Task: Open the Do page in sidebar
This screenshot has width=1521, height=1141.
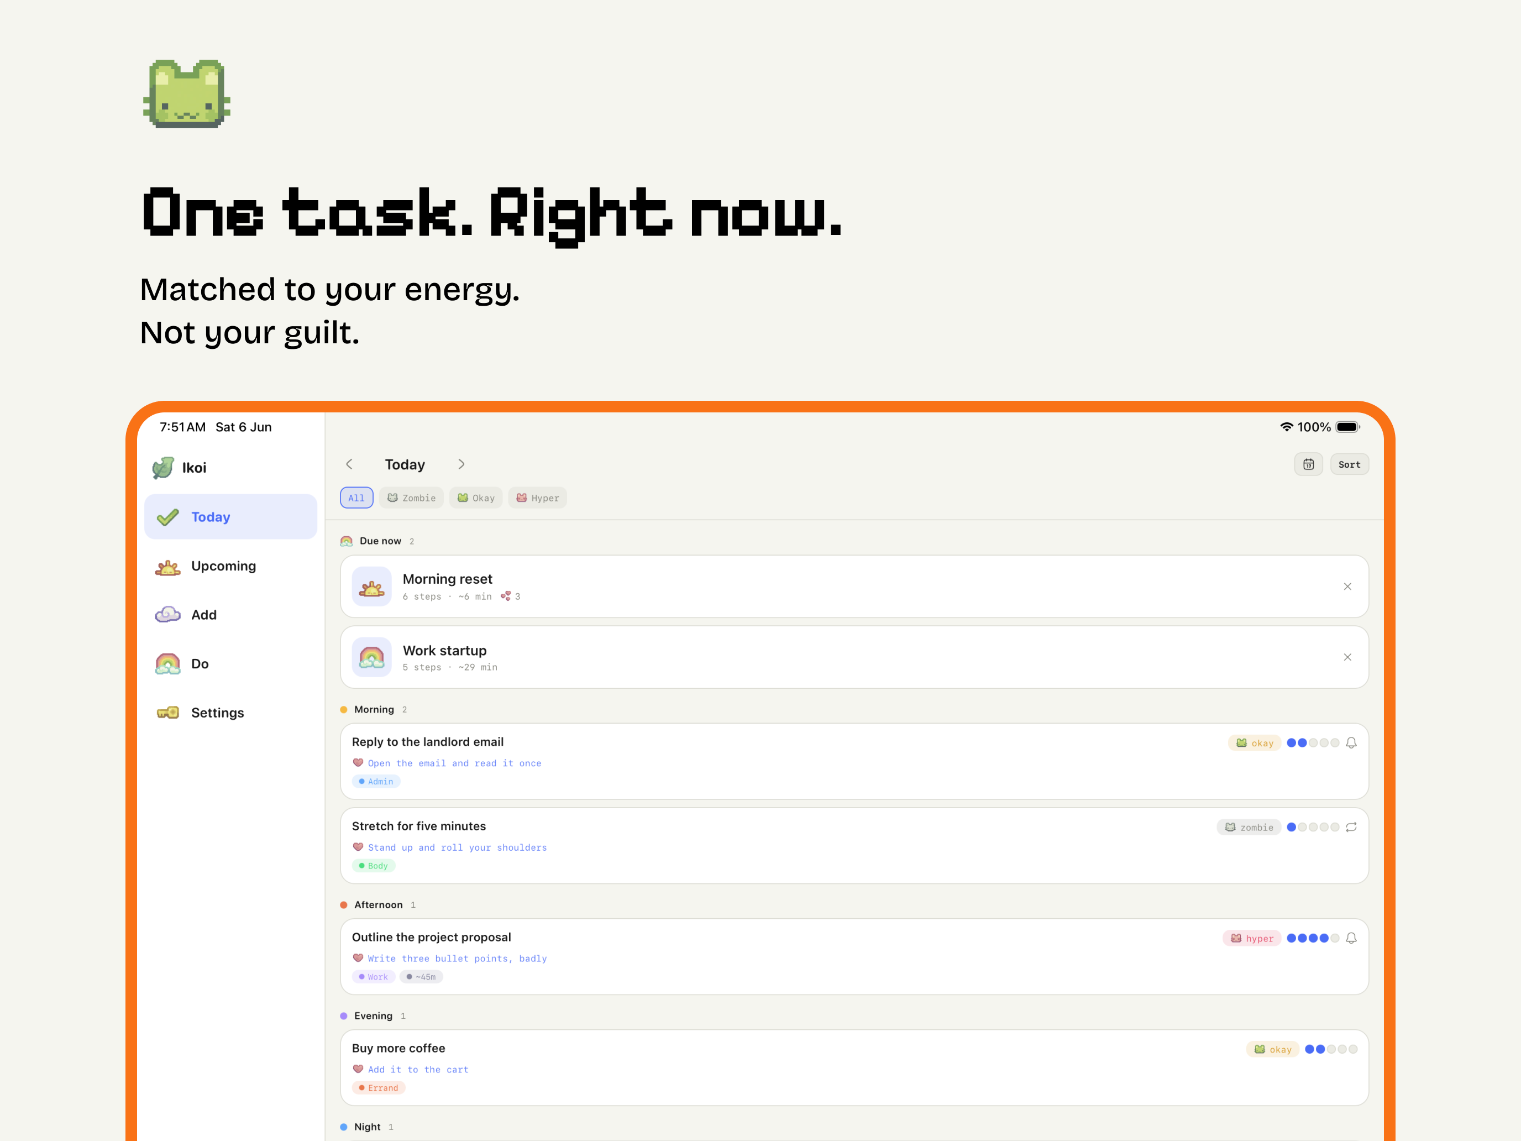Action: [230, 664]
